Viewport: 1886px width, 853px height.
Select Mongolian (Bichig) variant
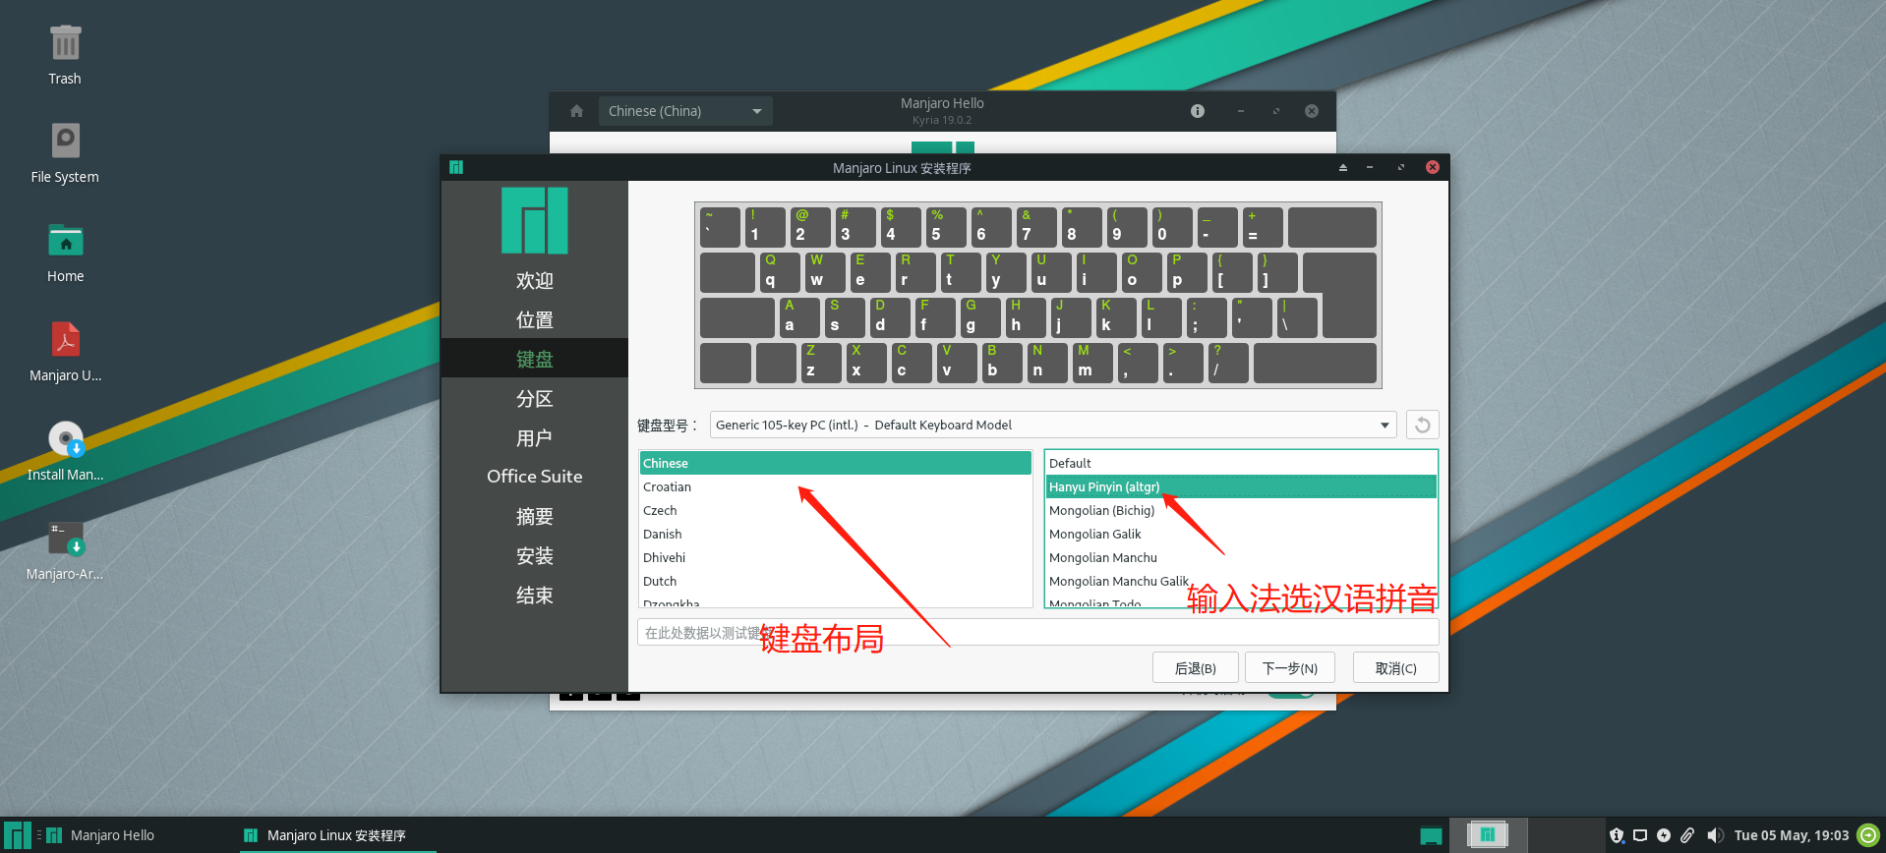pos(1241,510)
